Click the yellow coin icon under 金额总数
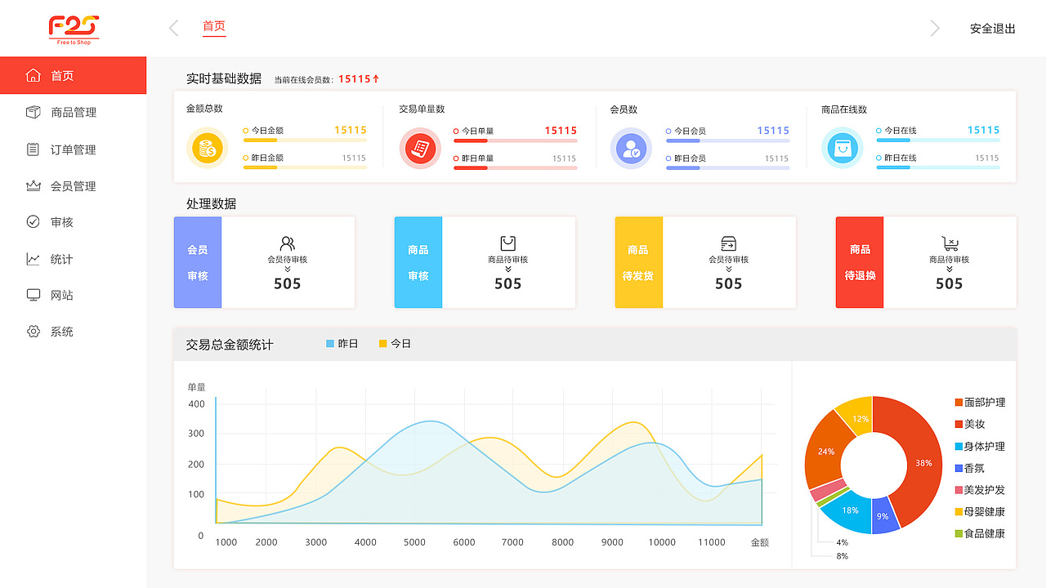 pyautogui.click(x=207, y=149)
